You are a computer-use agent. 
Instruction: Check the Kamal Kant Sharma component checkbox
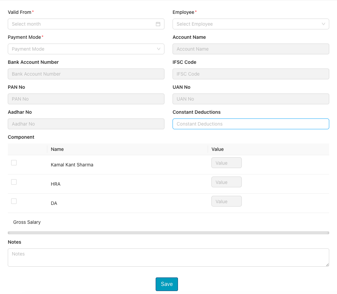click(14, 162)
